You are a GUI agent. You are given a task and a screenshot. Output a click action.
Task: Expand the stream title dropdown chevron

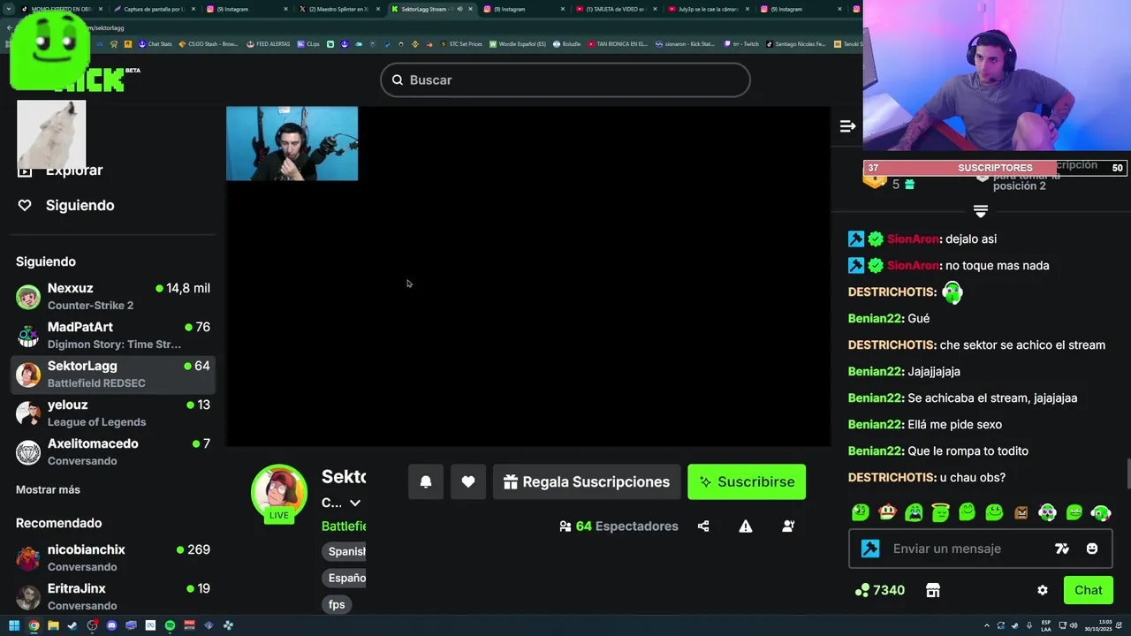(x=355, y=503)
